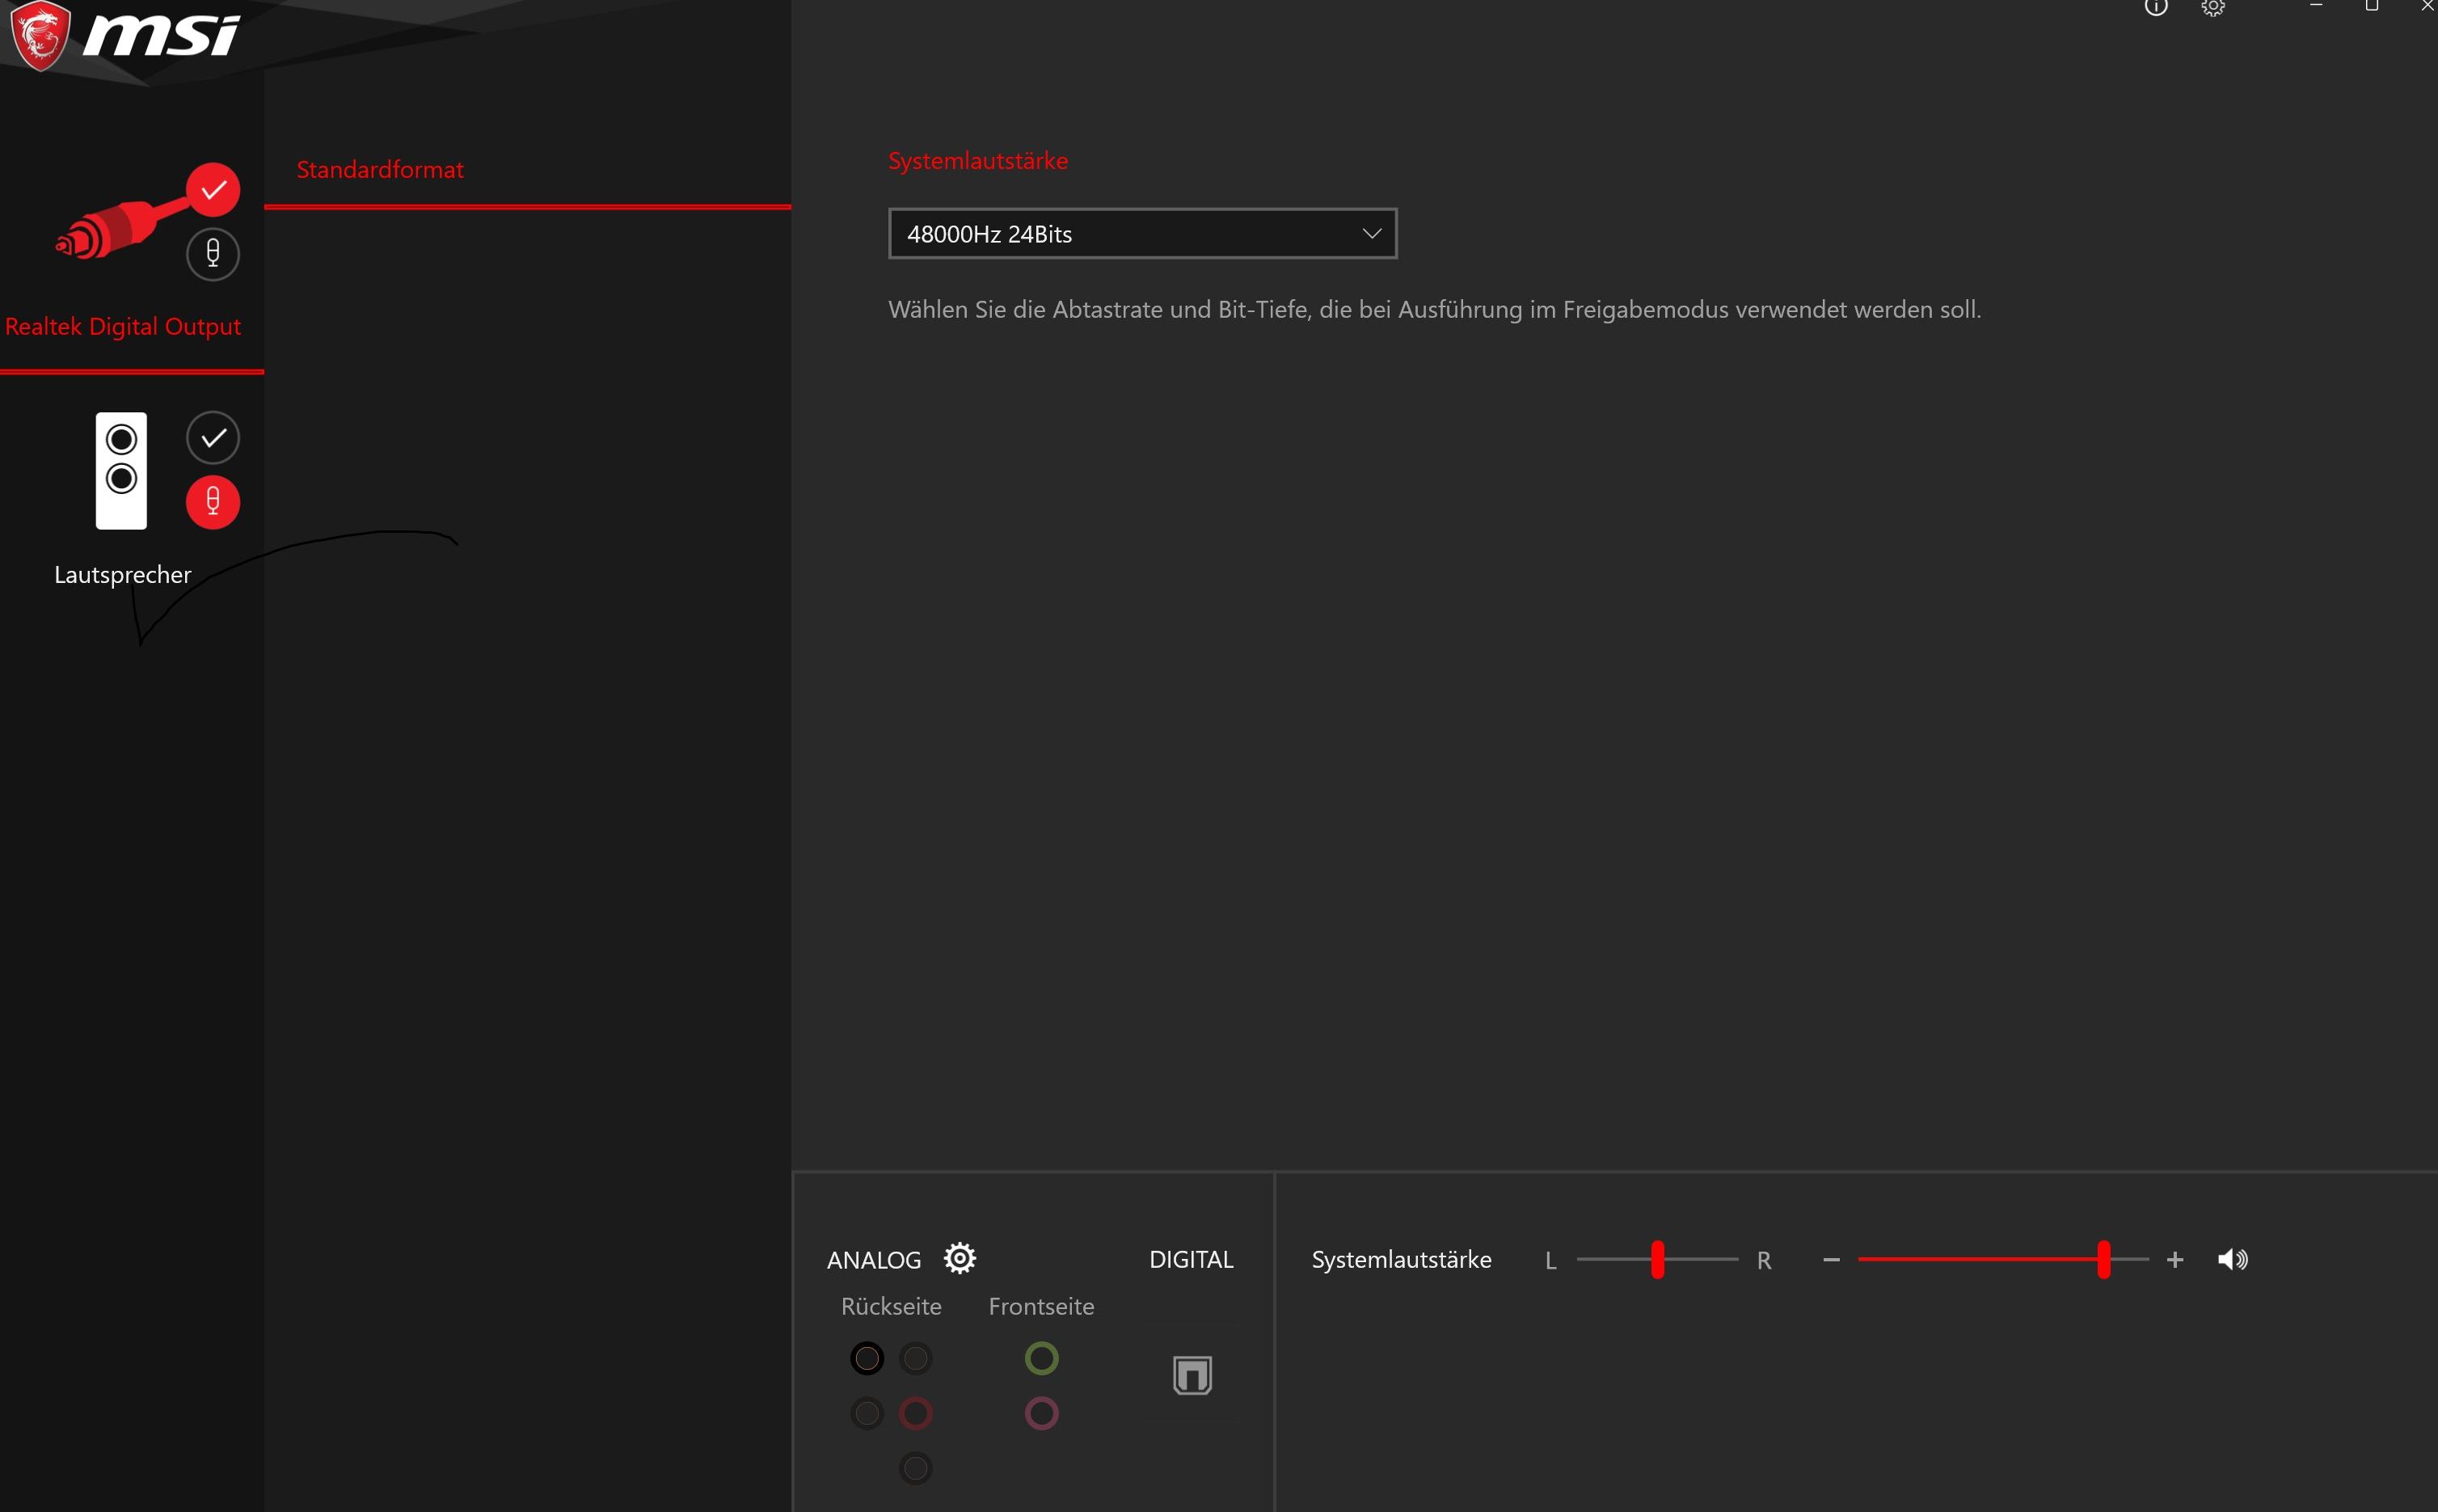The height and width of the screenshot is (1512, 2438).
Task: Click the L-R balance slider handle
Action: point(1657,1260)
